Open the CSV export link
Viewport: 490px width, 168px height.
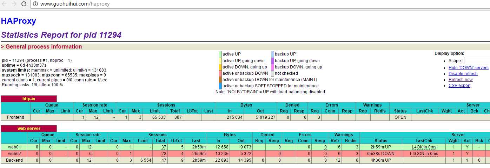point(459,86)
